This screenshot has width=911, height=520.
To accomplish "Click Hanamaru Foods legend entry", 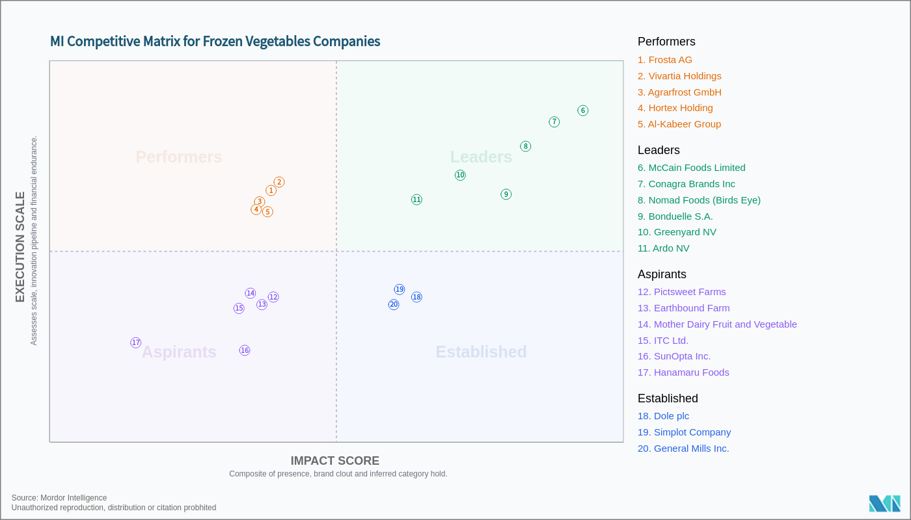I will [x=683, y=372].
